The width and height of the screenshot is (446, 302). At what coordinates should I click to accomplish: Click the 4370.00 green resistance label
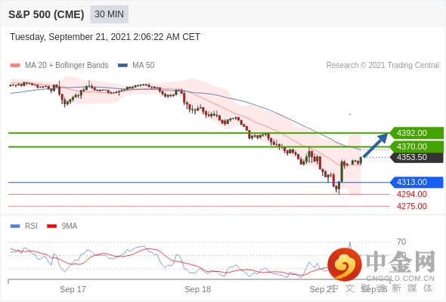(417, 146)
